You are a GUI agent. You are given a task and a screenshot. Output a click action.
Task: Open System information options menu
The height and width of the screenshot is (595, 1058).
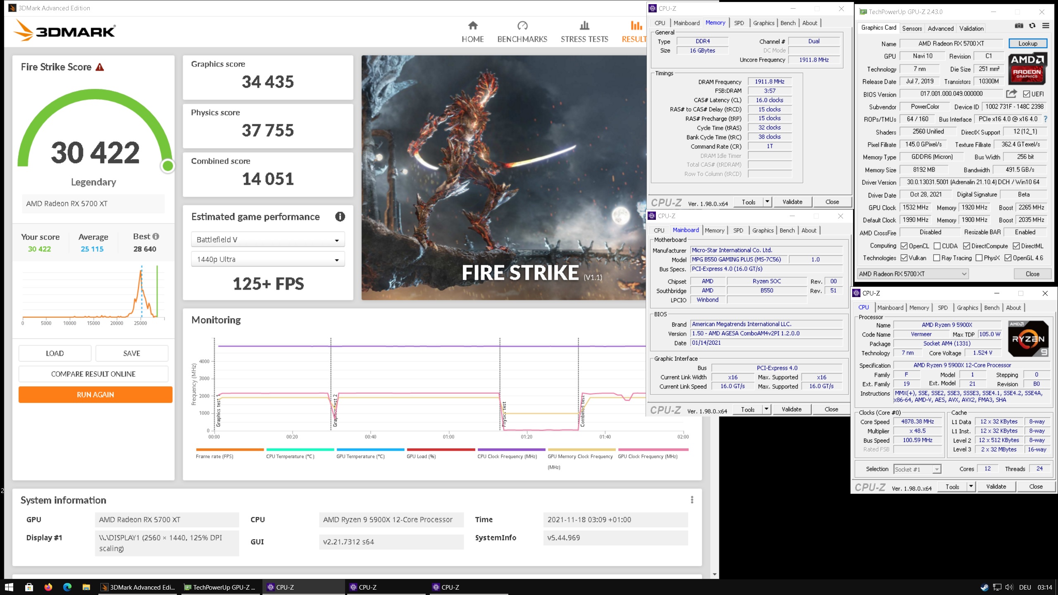click(x=692, y=500)
